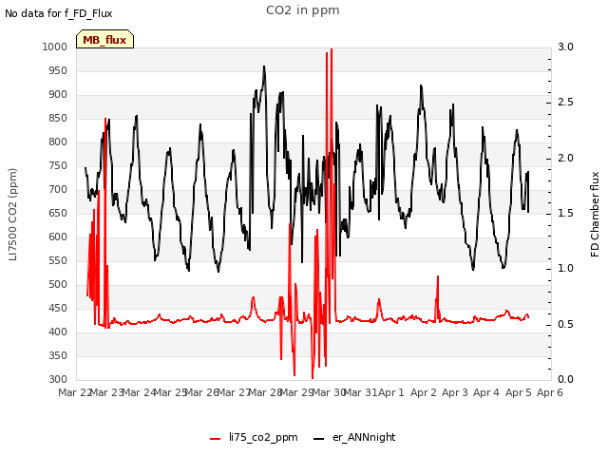Viewport: 608px width, 456px height.
Task: Click the chart title CO2 in ppm
Action: point(303,10)
